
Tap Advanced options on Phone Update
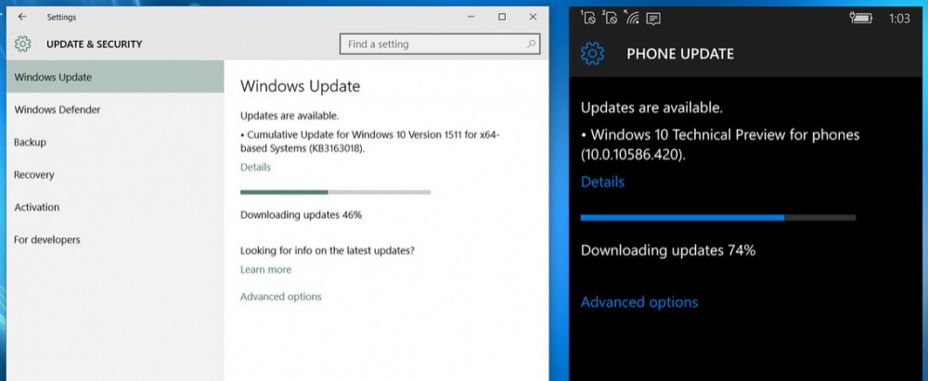(x=639, y=302)
